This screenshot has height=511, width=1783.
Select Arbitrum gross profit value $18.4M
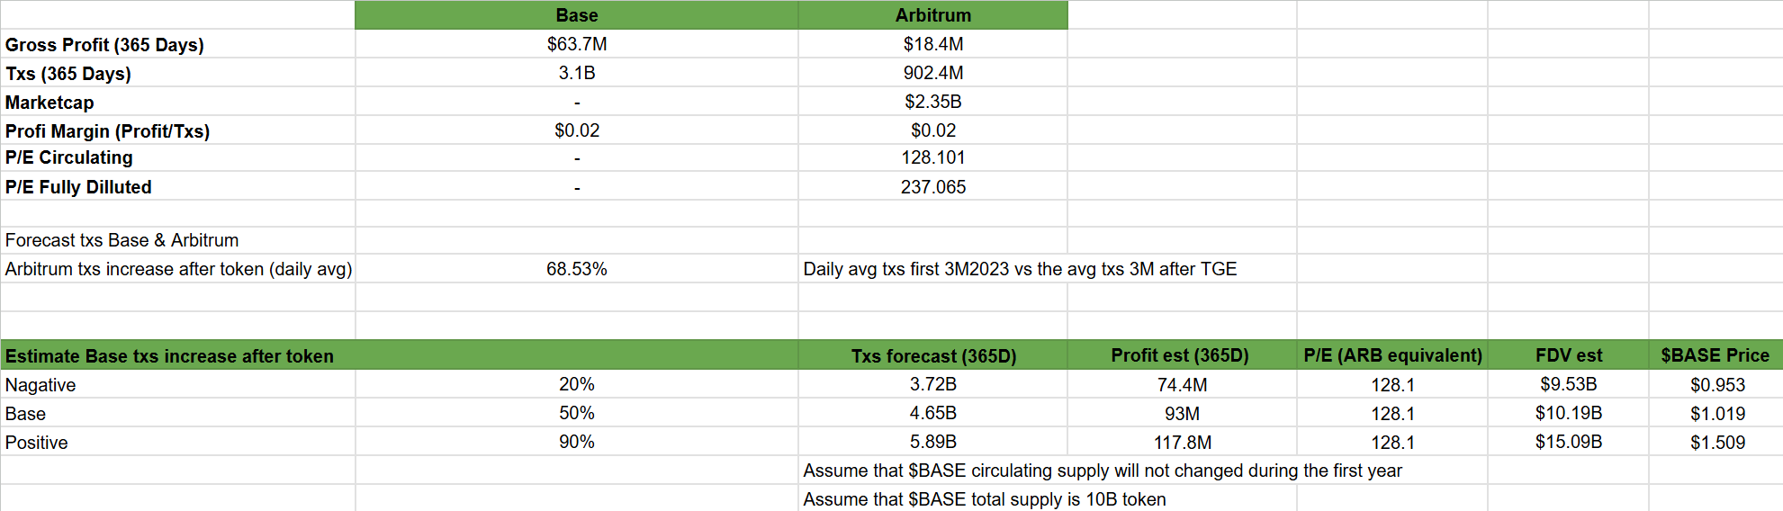click(x=932, y=44)
